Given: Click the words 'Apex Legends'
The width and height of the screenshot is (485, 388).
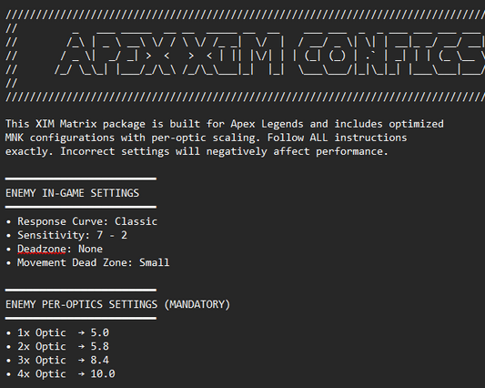Looking at the screenshot, I should pyautogui.click(x=267, y=124).
